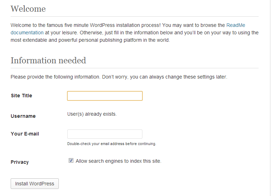
Task: Open the ReadMe link in welcome text
Action: 236,25
